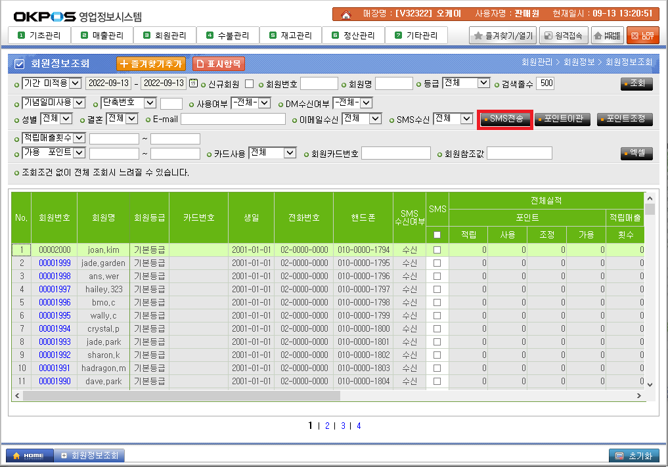Toggle the SMS select-all header checkbox

pos(437,234)
